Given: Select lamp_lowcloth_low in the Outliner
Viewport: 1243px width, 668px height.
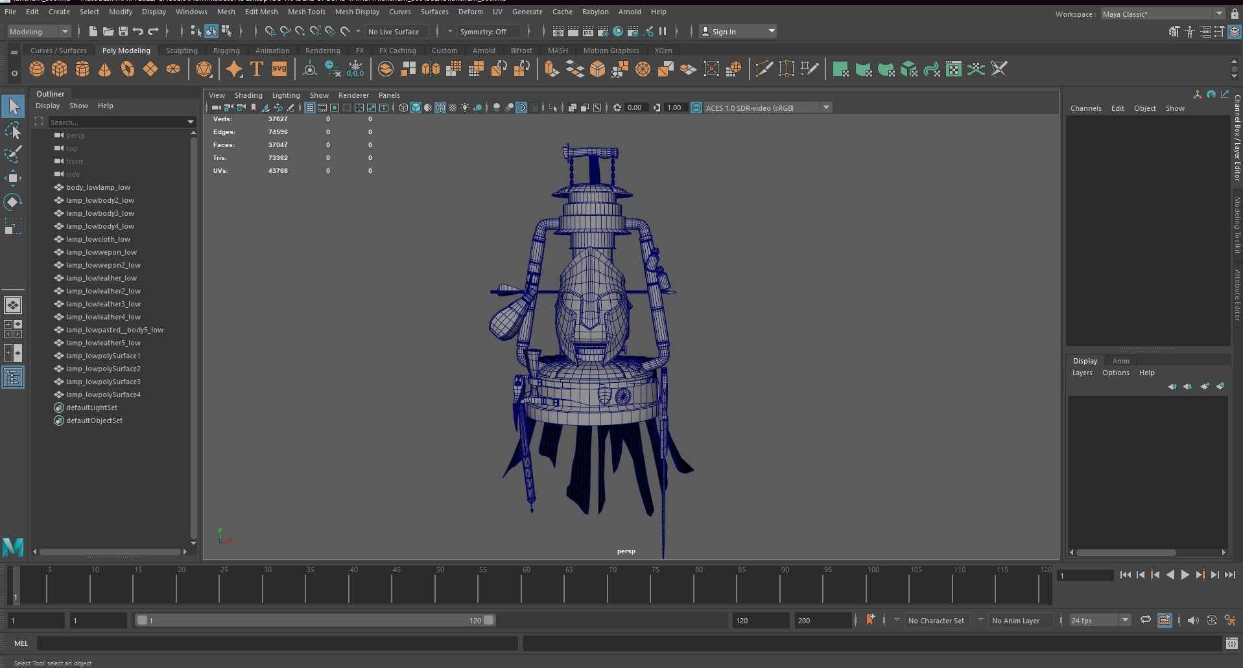Looking at the screenshot, I should pos(98,239).
